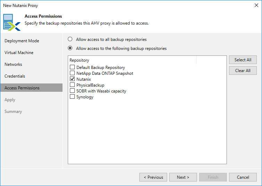Proceed with the Next button
Screen dimensions: 262x186
coord(183,177)
